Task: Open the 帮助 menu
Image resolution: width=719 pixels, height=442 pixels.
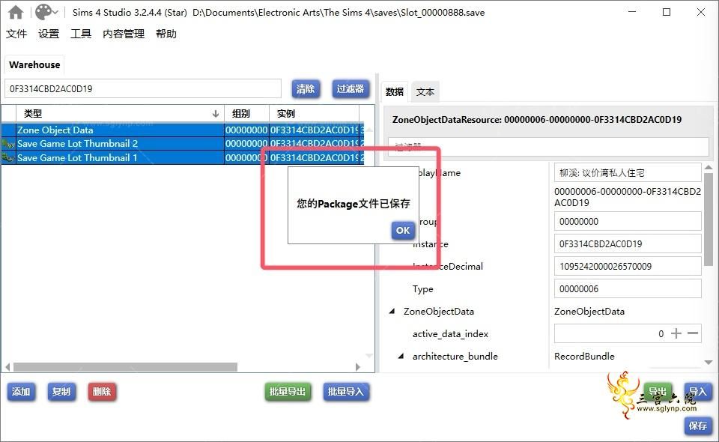Action: (x=166, y=34)
